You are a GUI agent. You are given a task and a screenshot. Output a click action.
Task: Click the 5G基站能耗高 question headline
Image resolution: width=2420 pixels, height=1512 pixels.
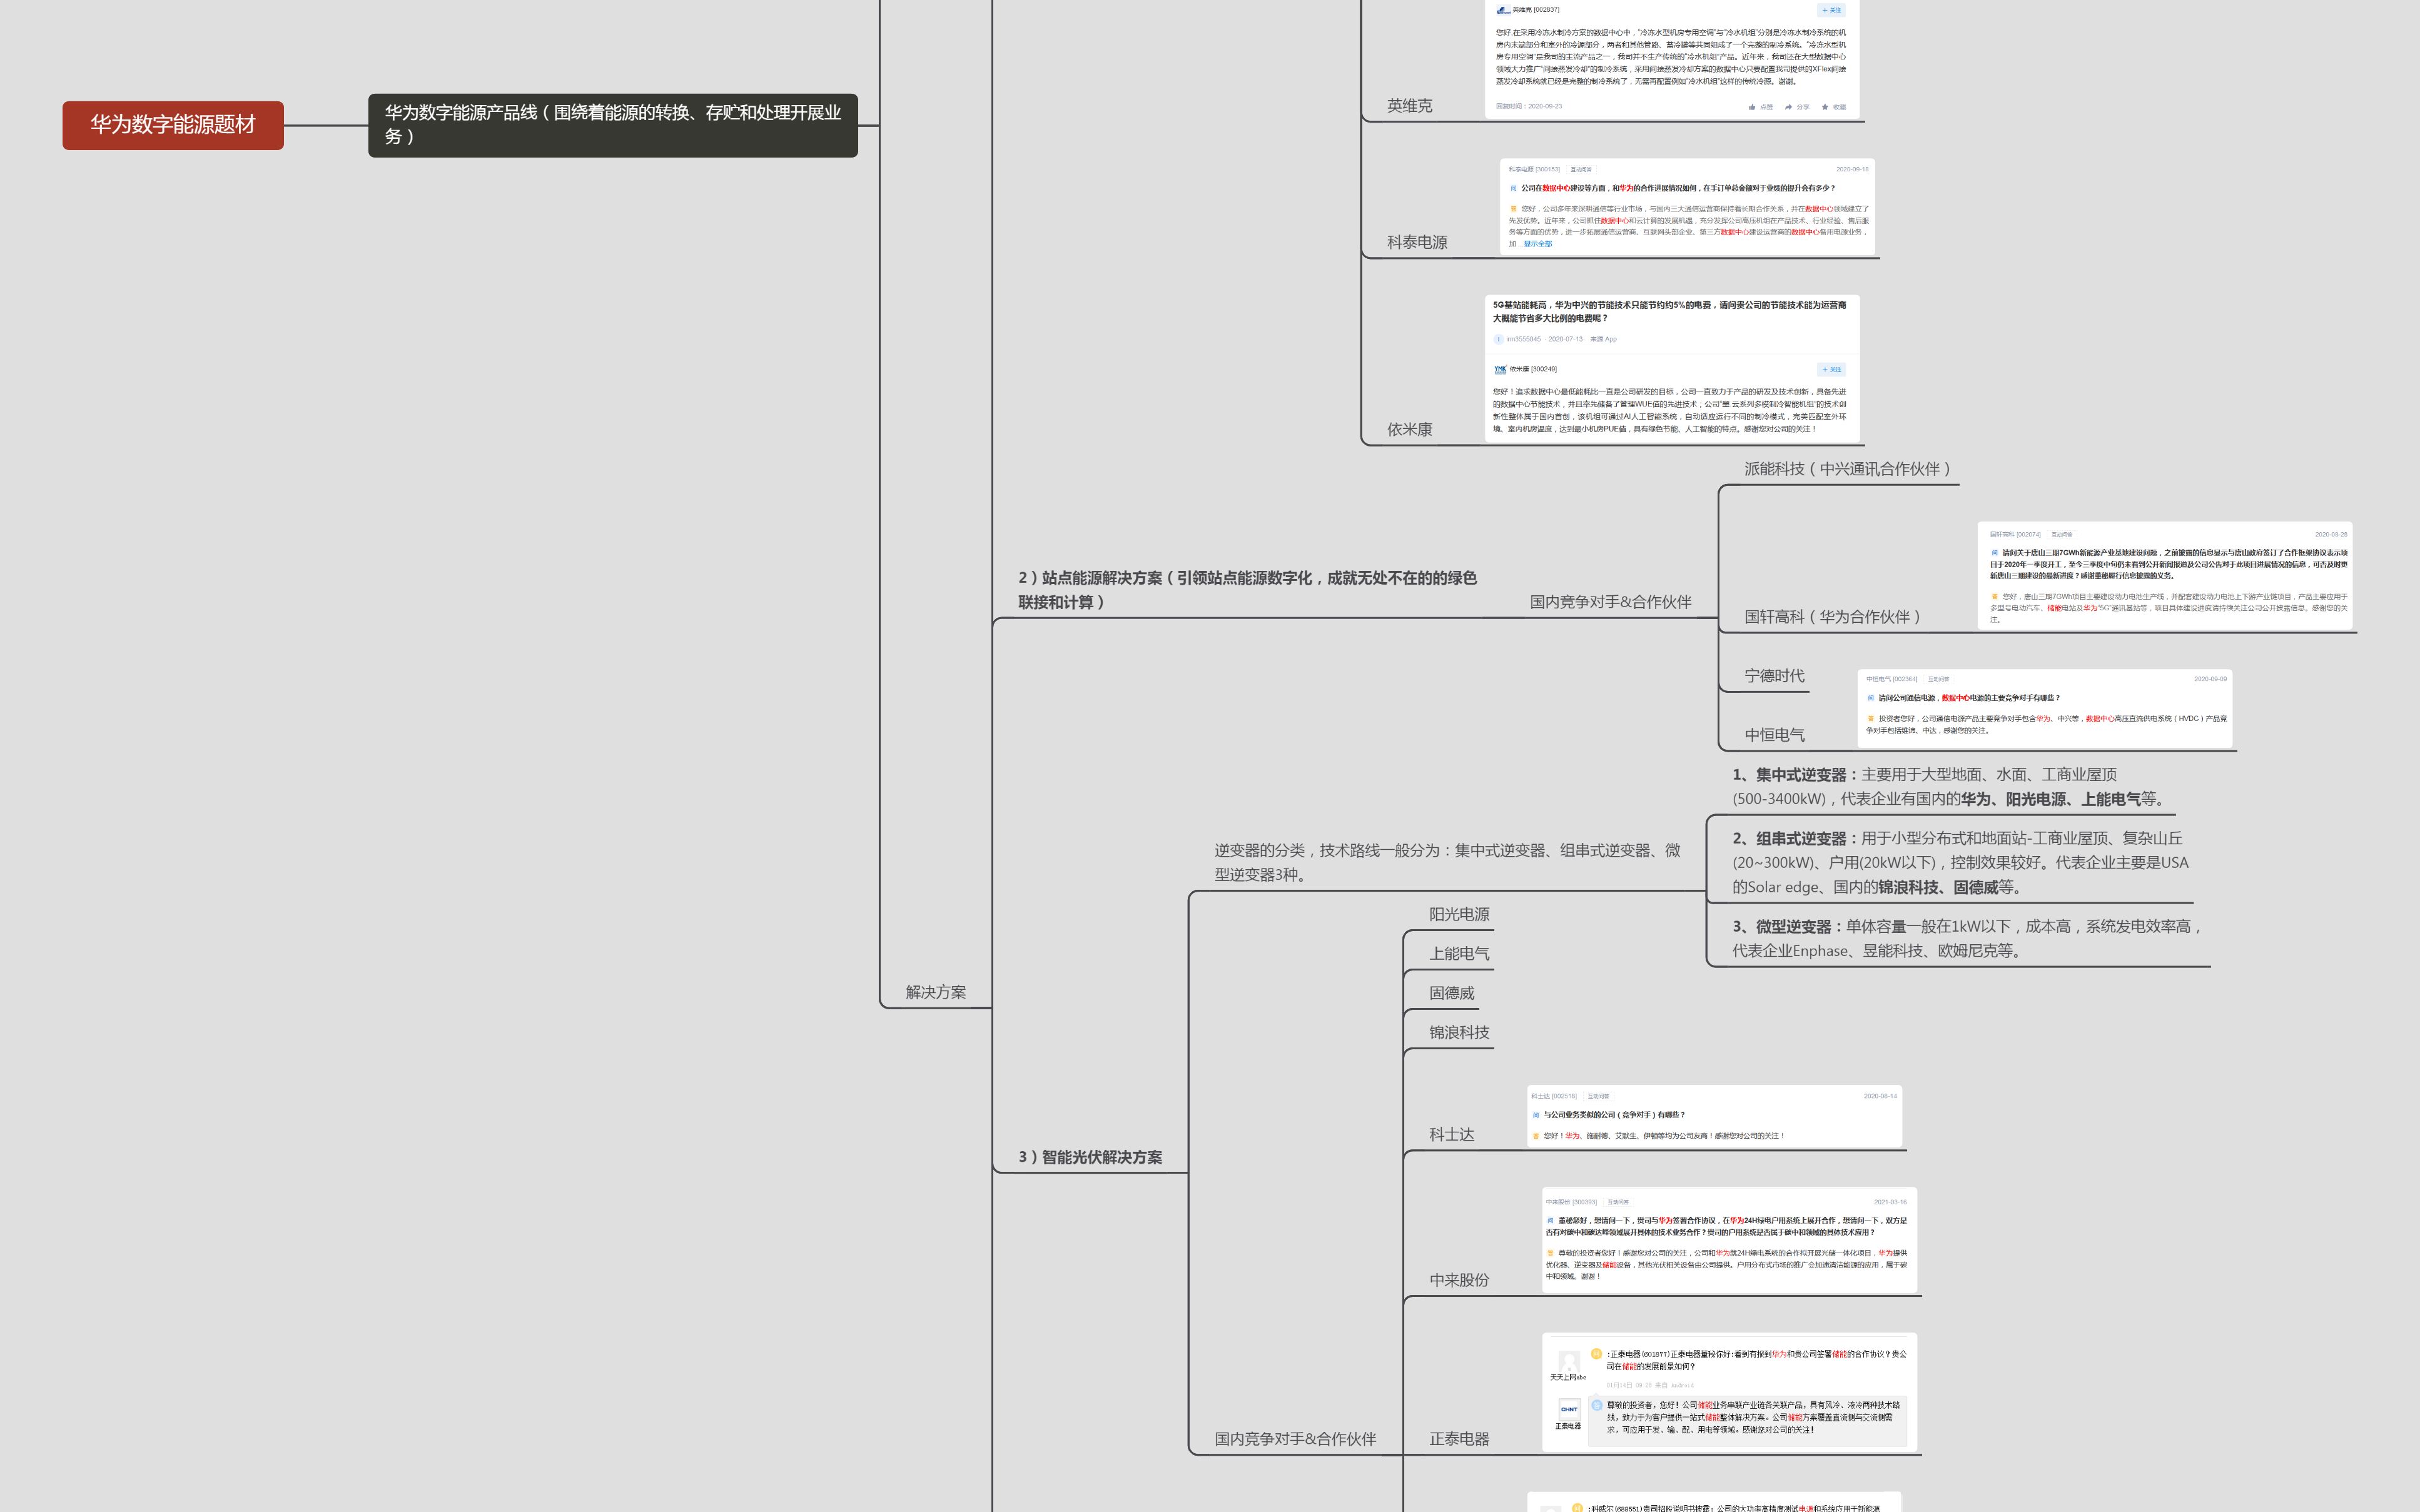tap(1670, 311)
